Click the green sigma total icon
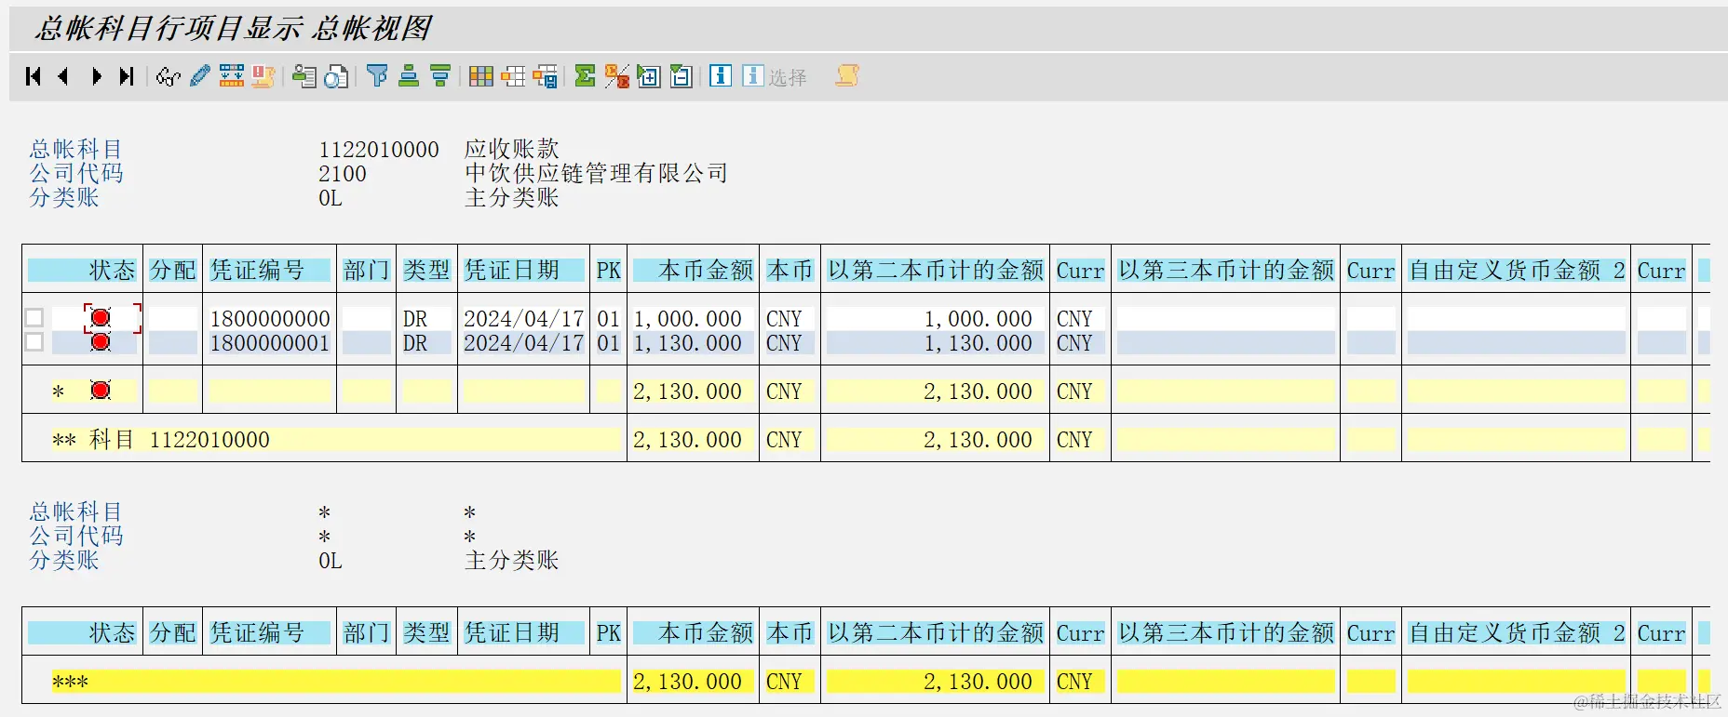 [x=585, y=76]
